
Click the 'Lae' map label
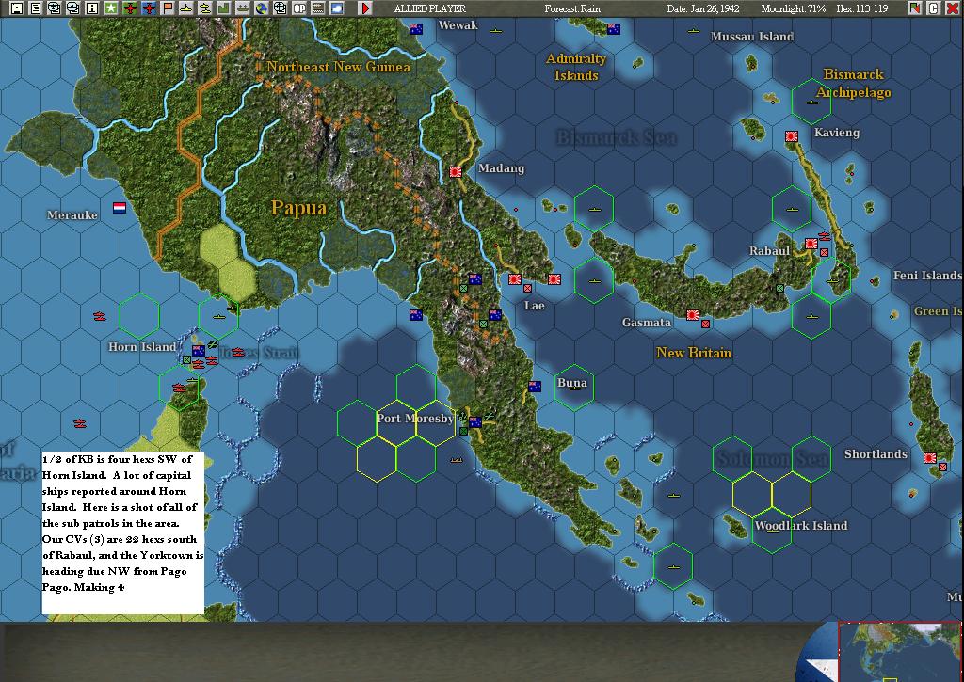click(535, 306)
